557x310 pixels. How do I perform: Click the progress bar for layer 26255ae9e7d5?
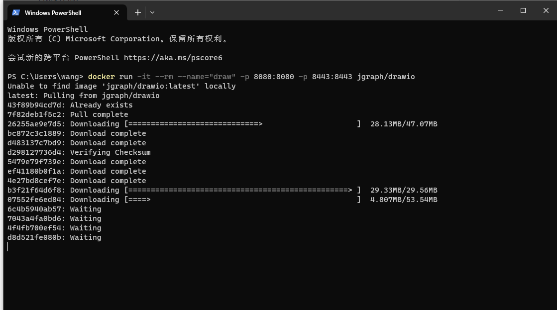point(242,124)
